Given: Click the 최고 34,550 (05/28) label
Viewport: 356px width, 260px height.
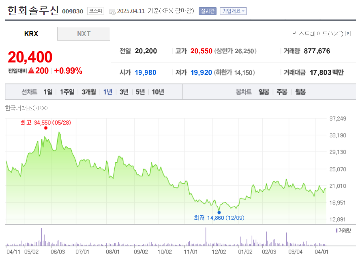Looking at the screenshot, I should click(x=46, y=122).
